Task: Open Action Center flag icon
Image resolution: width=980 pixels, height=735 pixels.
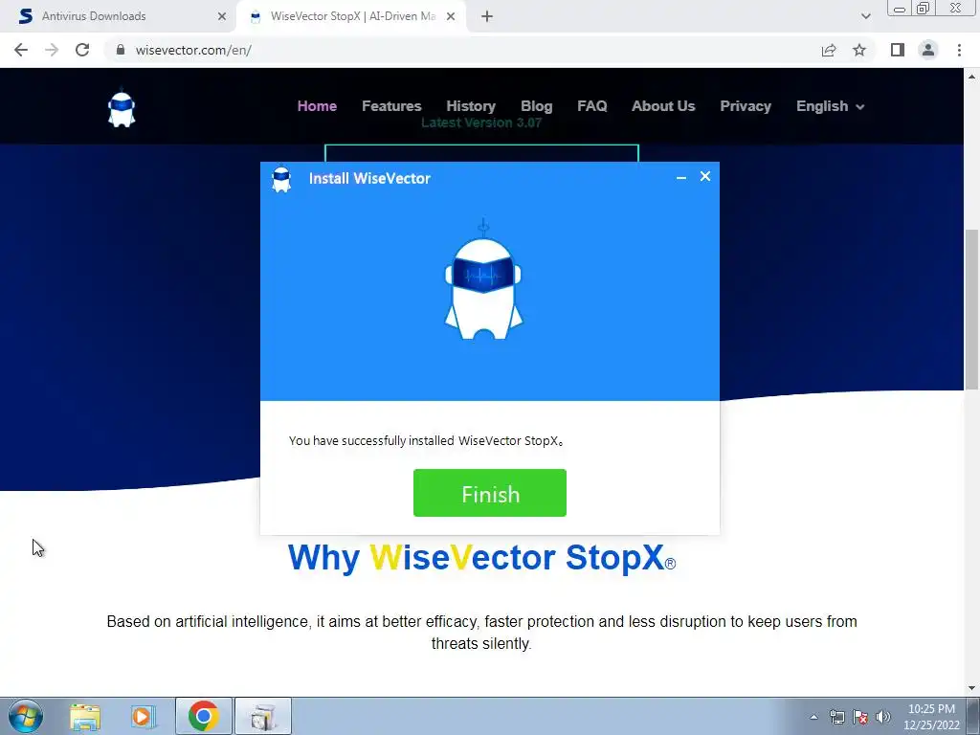Action: coord(860,717)
